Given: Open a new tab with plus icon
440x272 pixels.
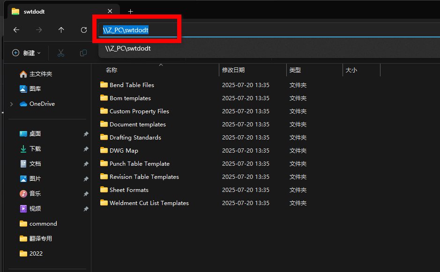Looking at the screenshot, I should (x=131, y=11).
